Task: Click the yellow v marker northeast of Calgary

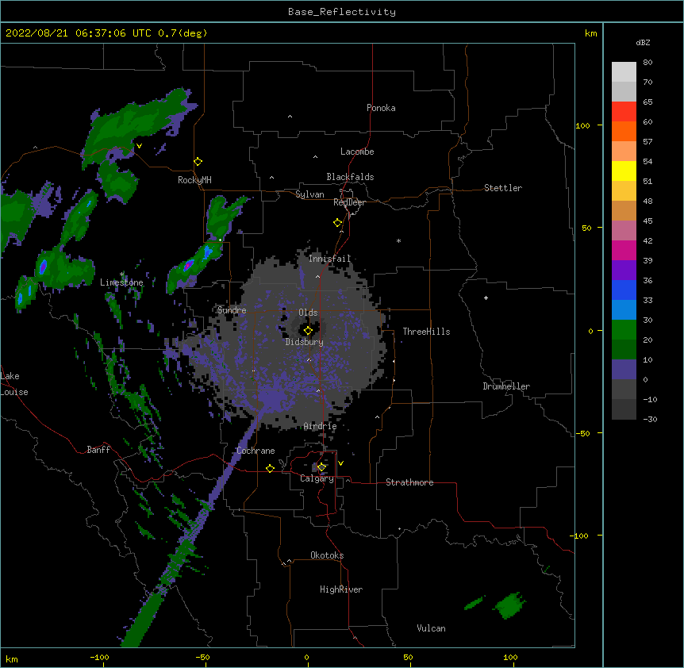Action: tap(340, 463)
